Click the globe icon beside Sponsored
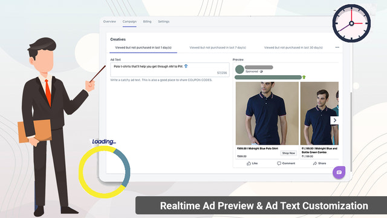The height and width of the screenshot is (218, 387). 261,71
